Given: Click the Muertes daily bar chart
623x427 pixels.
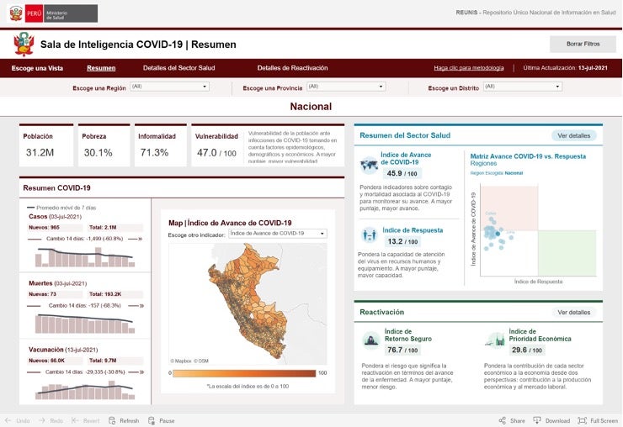Looking at the screenshot, I should pos(85,324).
